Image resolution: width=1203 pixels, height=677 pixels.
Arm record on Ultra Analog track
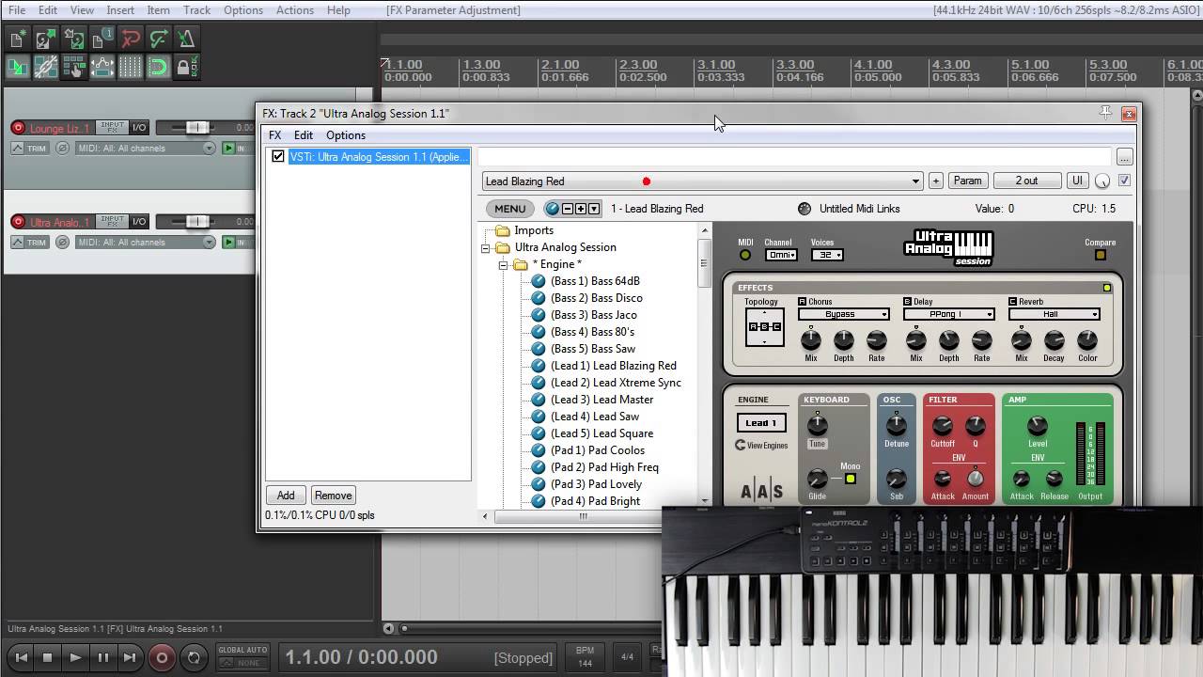point(18,222)
